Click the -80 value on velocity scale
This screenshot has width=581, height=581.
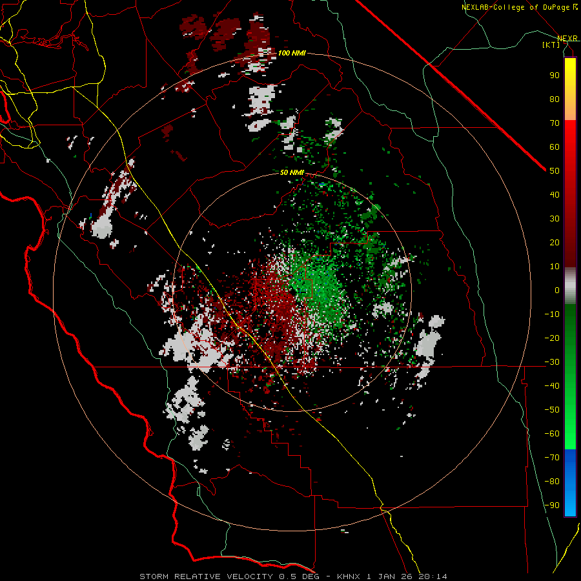tap(552, 482)
